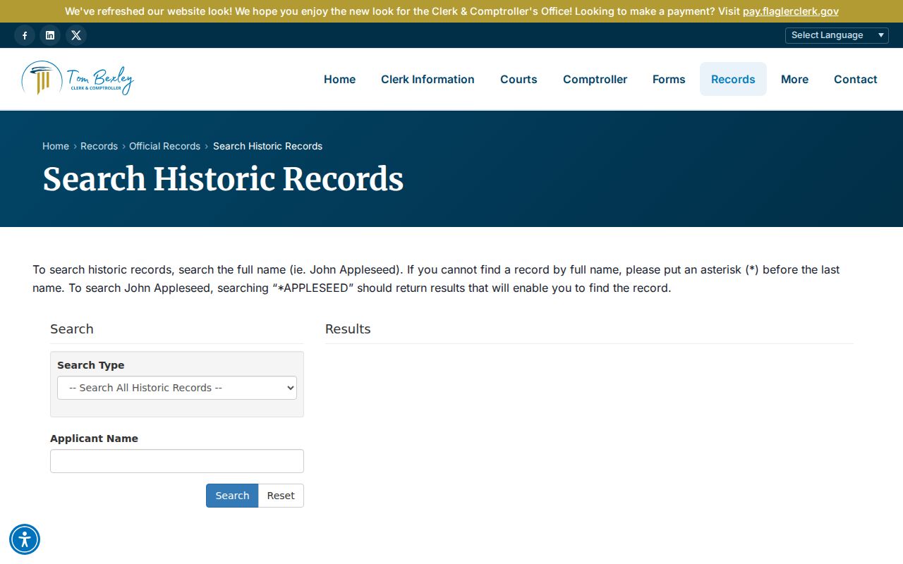Screen dimensions: 903x564
Task: Open the LinkedIn social icon
Action: (x=50, y=35)
